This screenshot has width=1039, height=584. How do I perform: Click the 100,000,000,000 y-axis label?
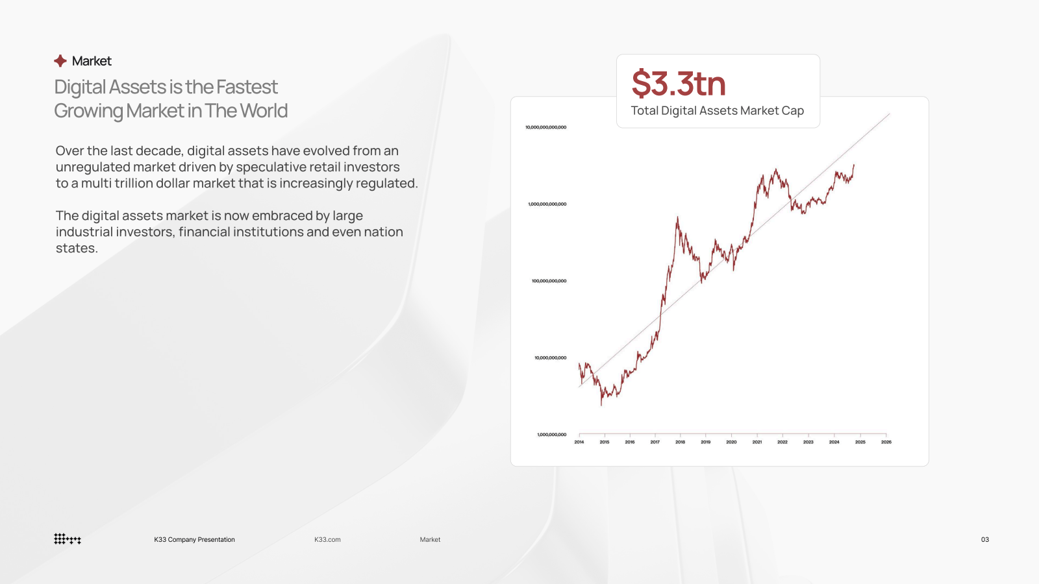(549, 281)
